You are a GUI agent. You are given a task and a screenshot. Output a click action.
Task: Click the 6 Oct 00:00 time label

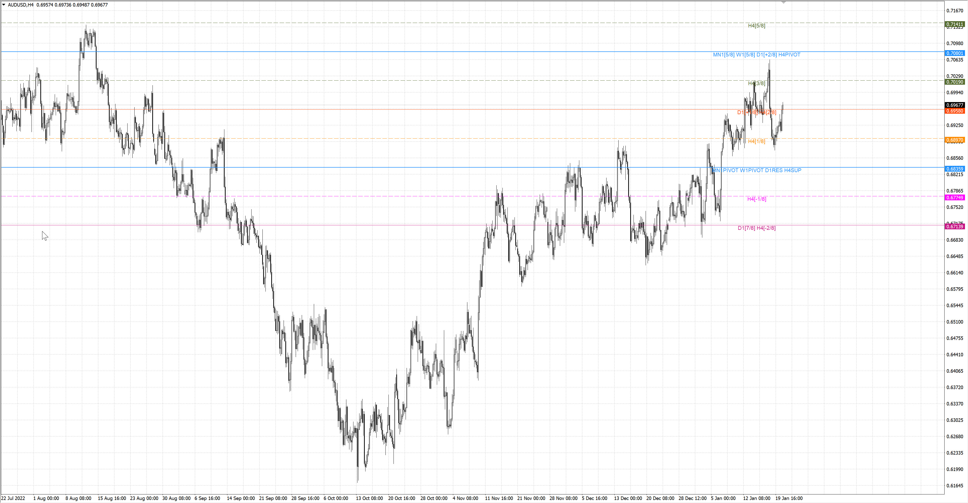[336, 498]
